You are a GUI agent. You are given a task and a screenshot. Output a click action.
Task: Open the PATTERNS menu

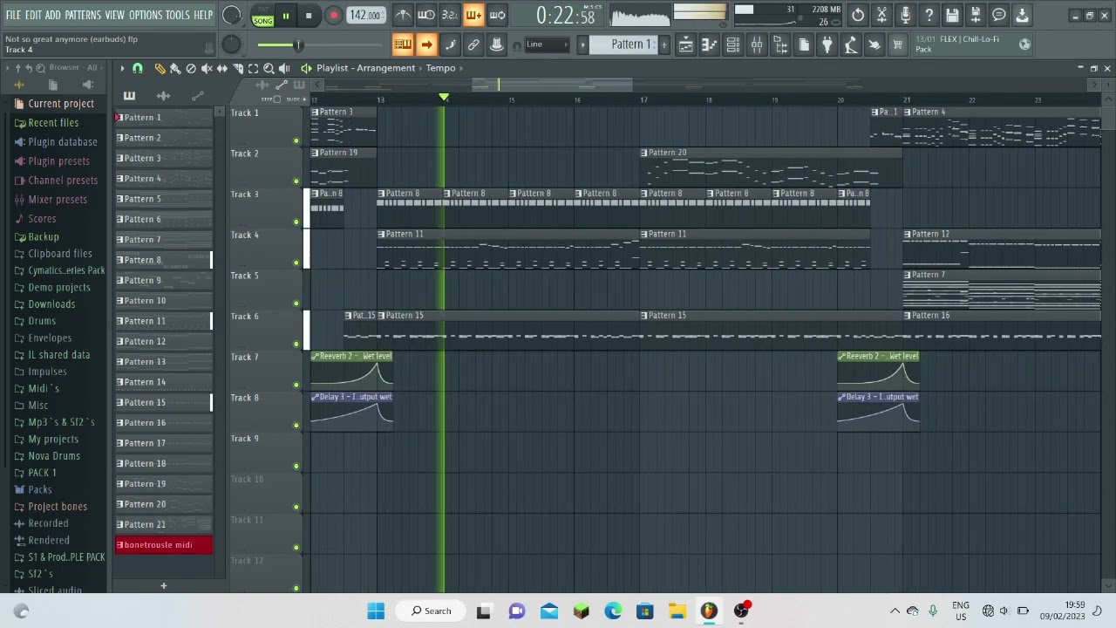(x=83, y=15)
